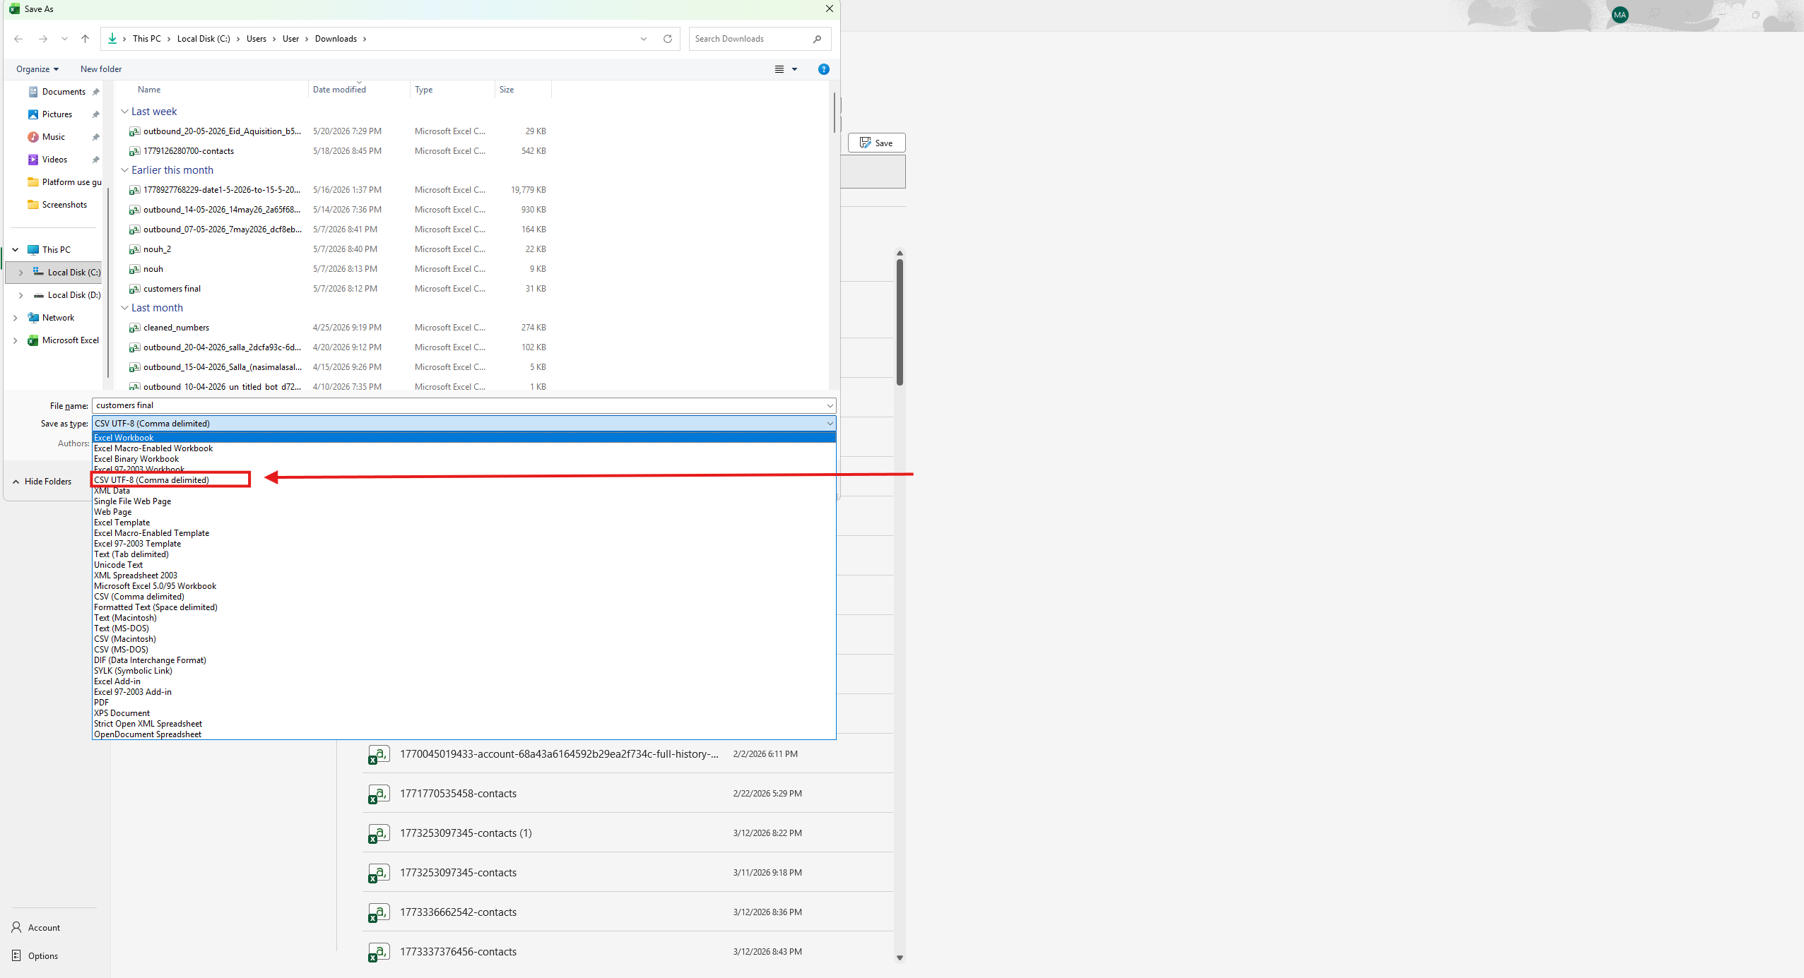Choose CSV UTF-8 (Comma delimited) in the list
Viewport: 1804px width, 978px height.
pyautogui.click(x=464, y=480)
